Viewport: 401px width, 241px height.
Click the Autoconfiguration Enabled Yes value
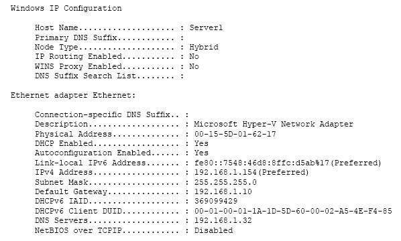[201, 153]
